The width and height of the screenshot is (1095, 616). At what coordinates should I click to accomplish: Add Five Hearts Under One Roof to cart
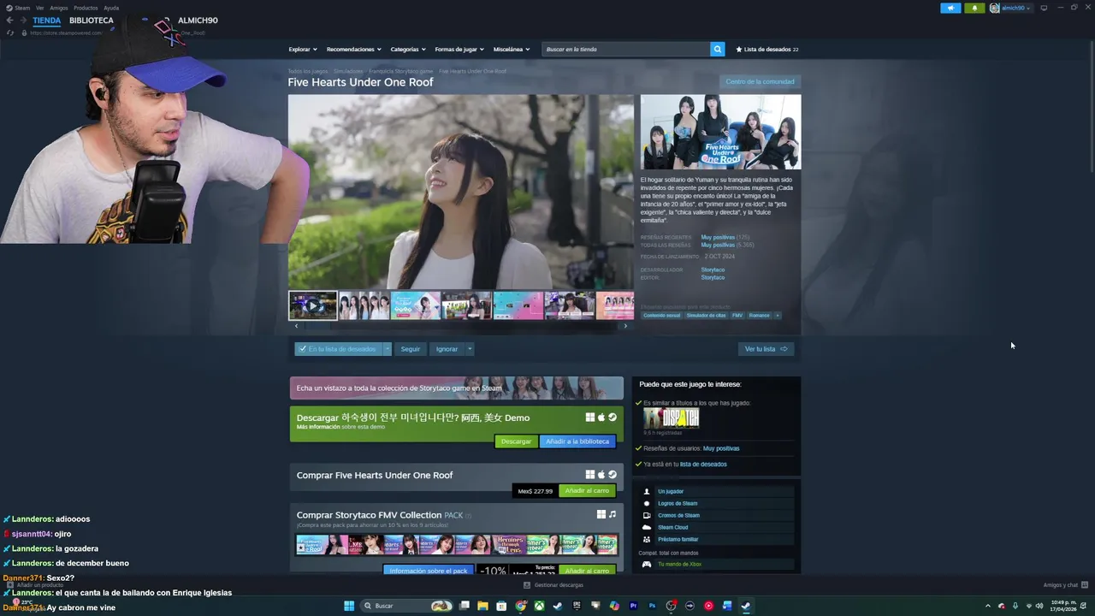(587, 491)
